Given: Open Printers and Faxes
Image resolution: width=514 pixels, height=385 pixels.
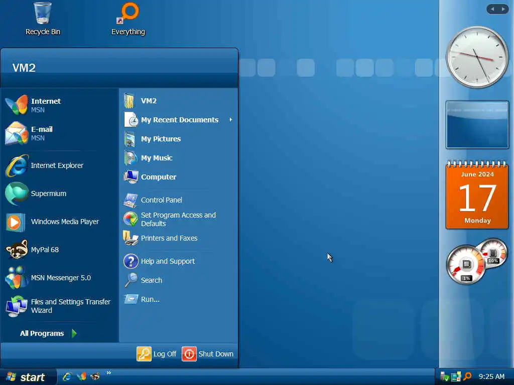Looking at the screenshot, I should [179, 238].
